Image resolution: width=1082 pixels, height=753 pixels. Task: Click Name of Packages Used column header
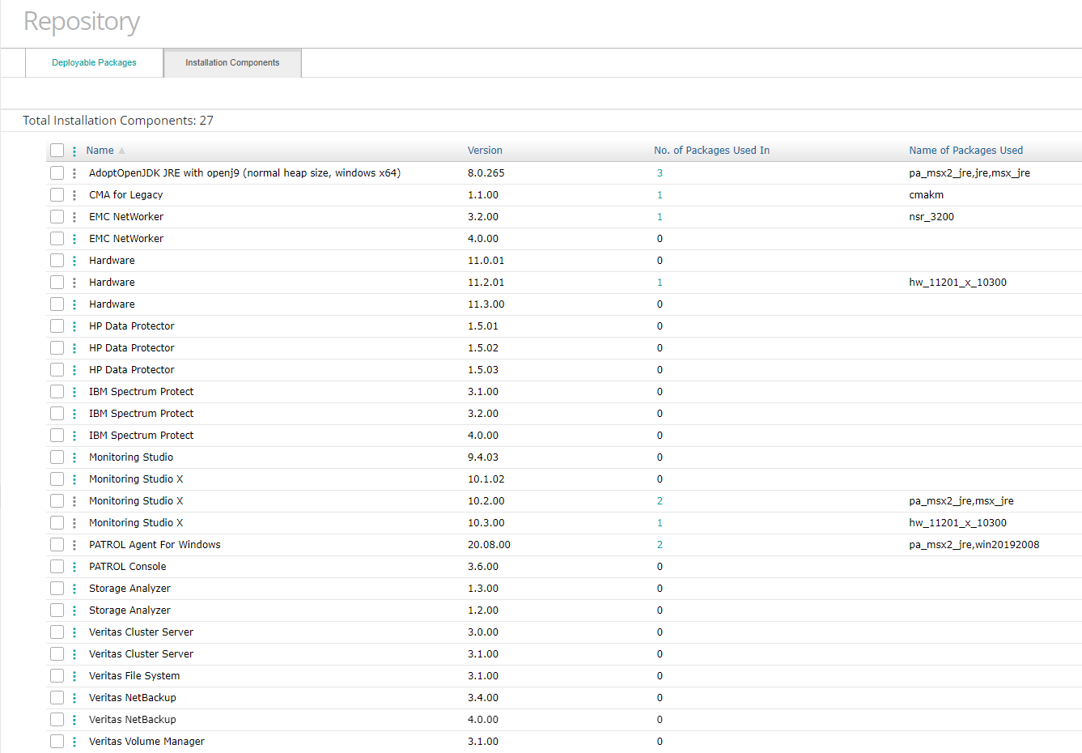pyautogui.click(x=965, y=151)
